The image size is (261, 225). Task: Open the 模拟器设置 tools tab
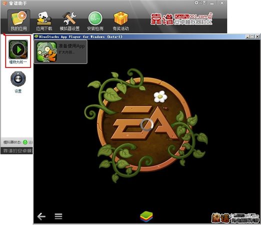tap(69, 21)
